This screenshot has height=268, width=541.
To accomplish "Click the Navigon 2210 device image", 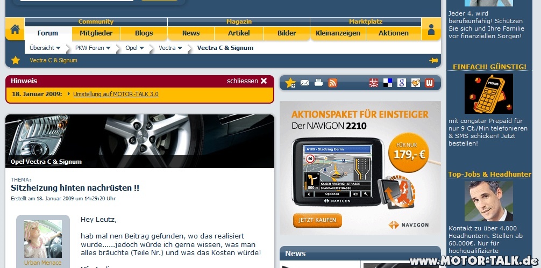I will click(337, 171).
